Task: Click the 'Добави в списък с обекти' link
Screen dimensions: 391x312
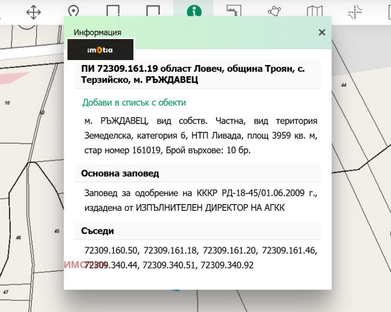Action: 134,103
